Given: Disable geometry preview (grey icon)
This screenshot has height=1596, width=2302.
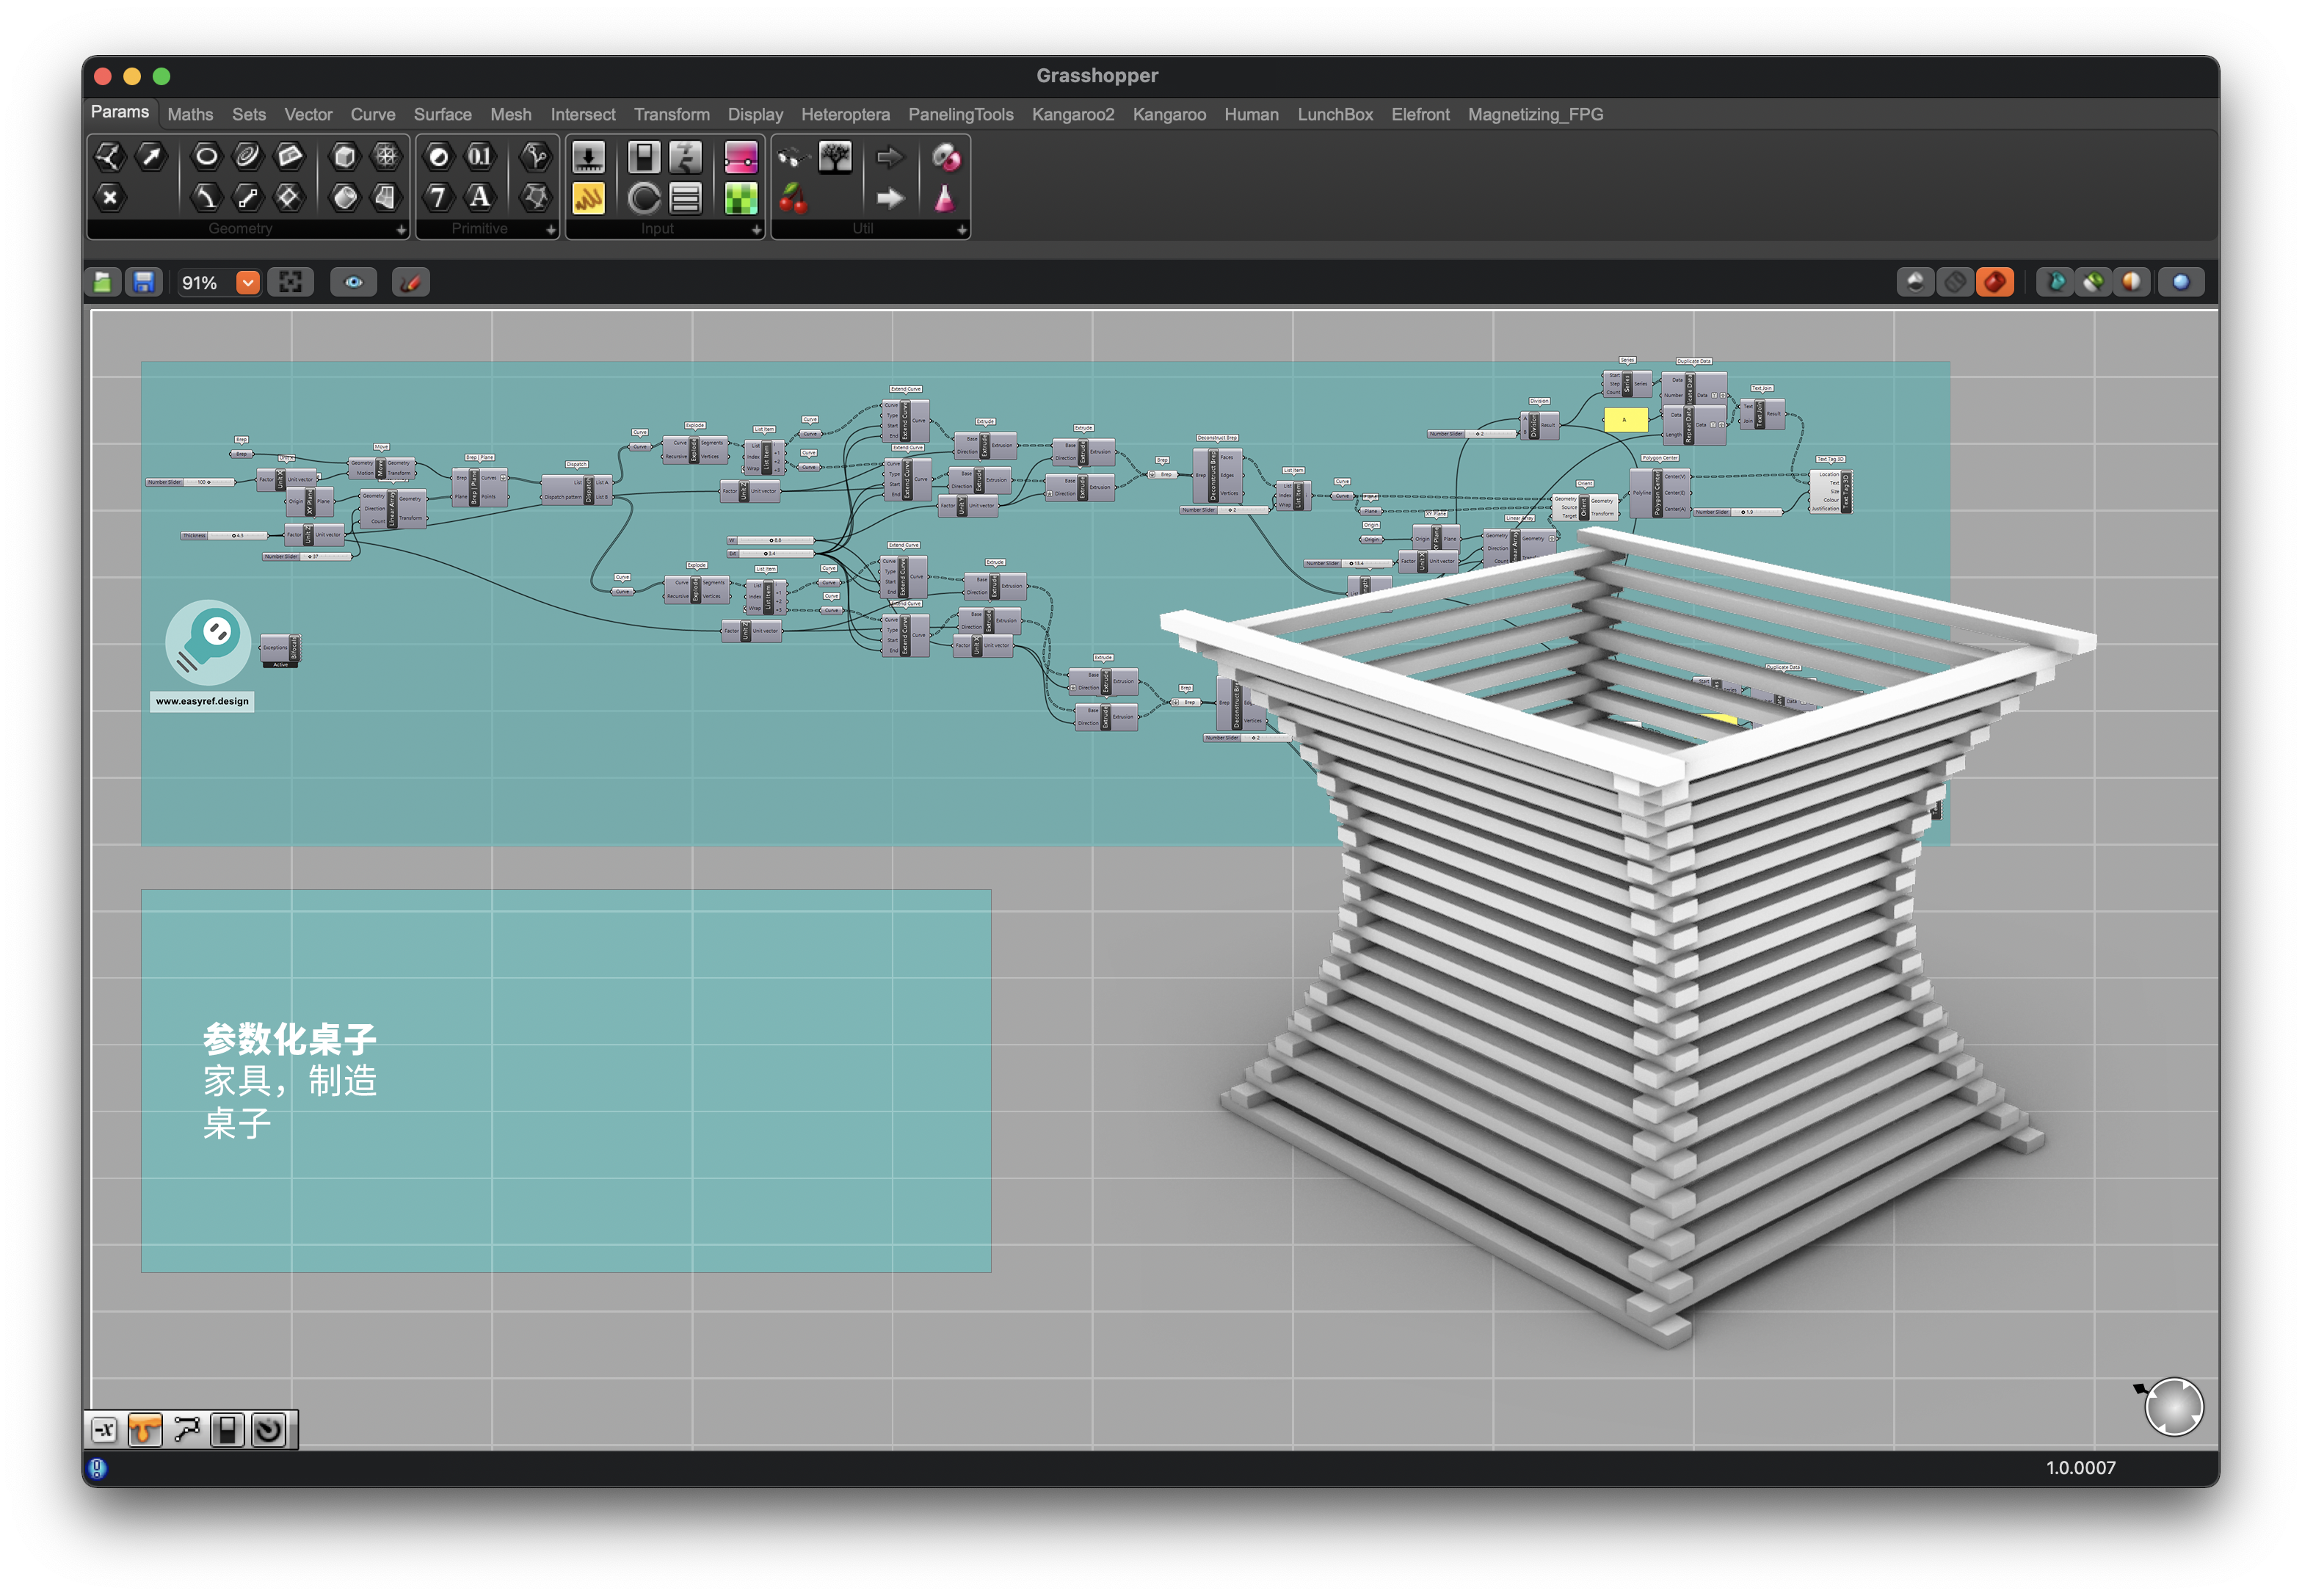Looking at the screenshot, I should tap(1954, 283).
